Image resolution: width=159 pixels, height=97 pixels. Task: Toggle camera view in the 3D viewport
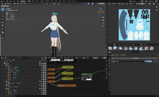point(103,23)
